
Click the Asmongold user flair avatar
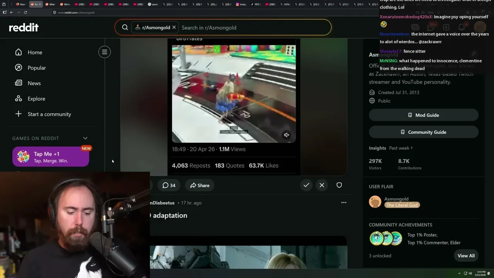[x=375, y=202]
